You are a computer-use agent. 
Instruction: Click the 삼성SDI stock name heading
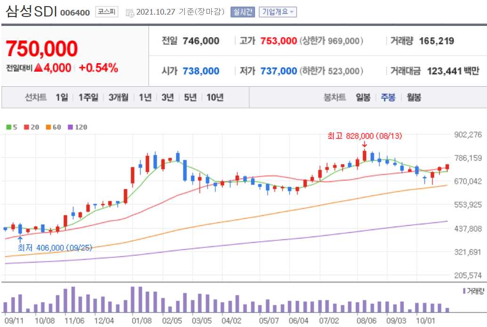(32, 12)
